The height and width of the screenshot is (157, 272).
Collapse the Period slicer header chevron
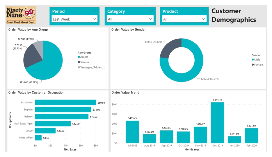pos(95,11)
